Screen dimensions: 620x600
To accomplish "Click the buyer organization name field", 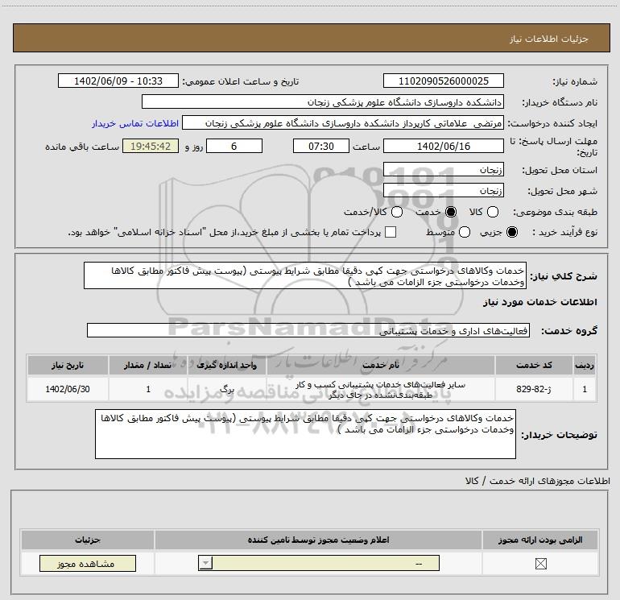I will pyautogui.click(x=323, y=101).
